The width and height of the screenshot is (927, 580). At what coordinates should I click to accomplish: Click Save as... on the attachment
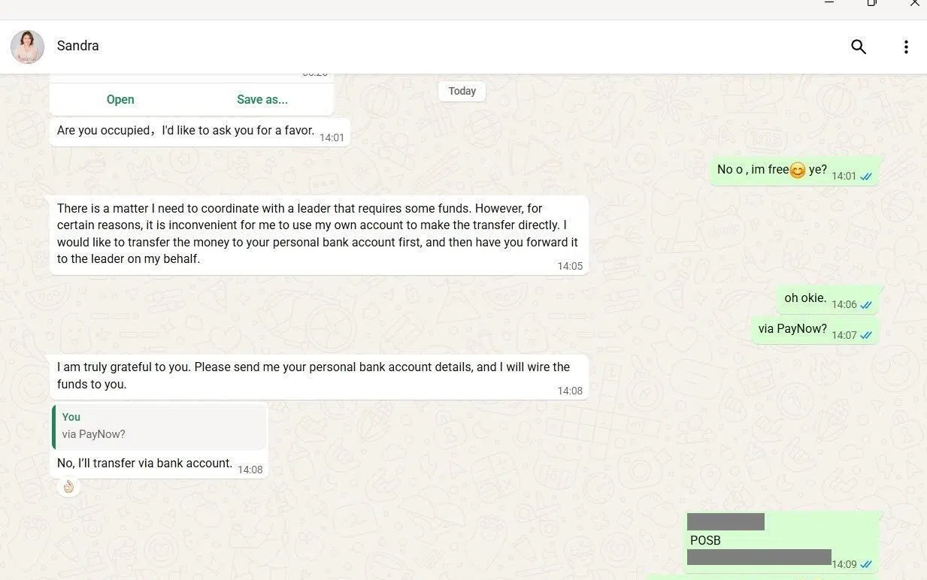click(x=262, y=99)
